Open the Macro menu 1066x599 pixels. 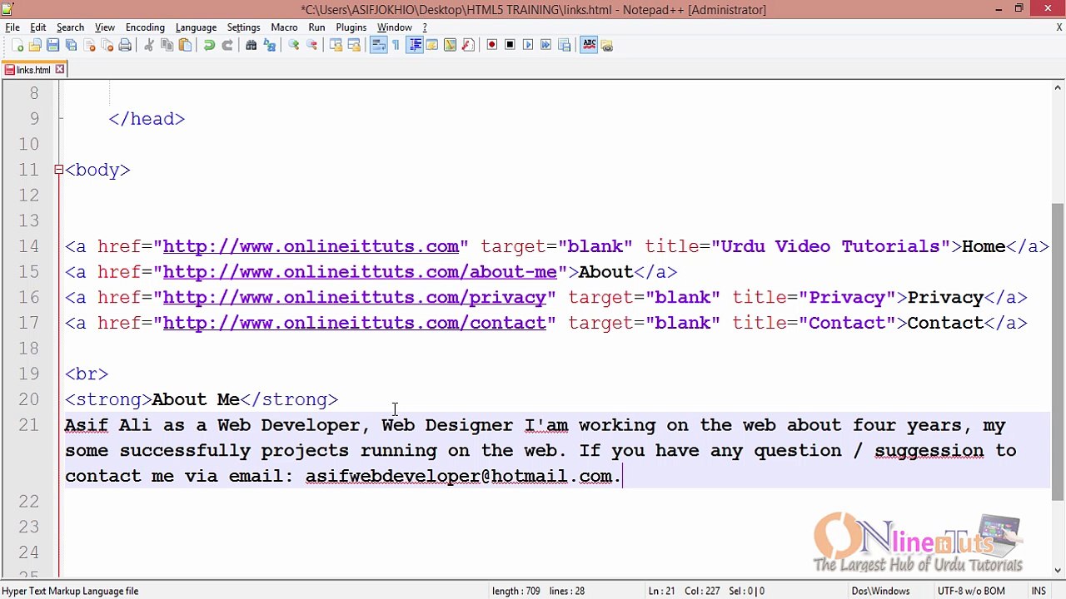click(x=284, y=27)
